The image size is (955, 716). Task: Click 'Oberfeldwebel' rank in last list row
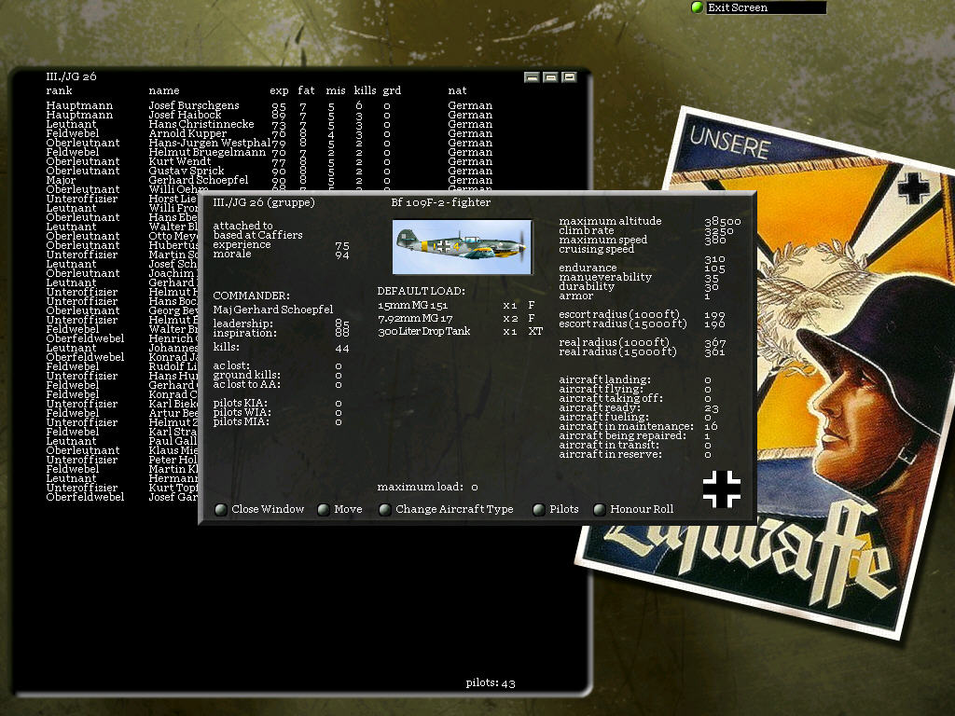85,498
